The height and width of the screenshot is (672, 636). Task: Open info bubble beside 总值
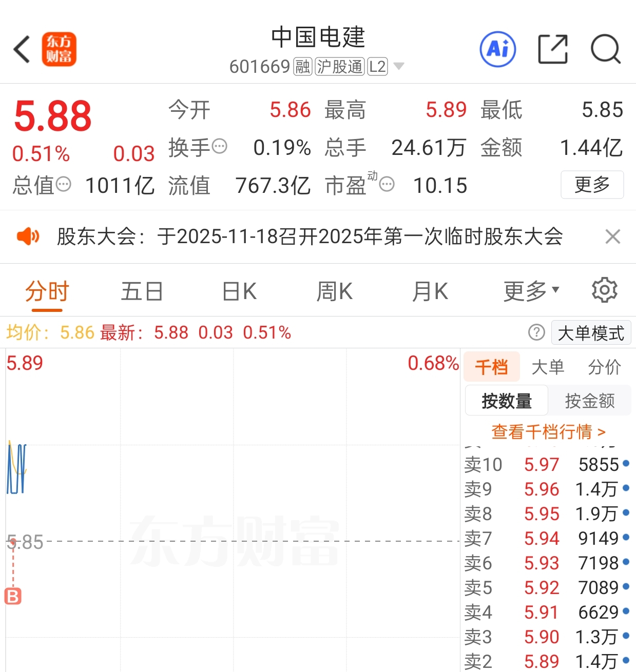(64, 184)
